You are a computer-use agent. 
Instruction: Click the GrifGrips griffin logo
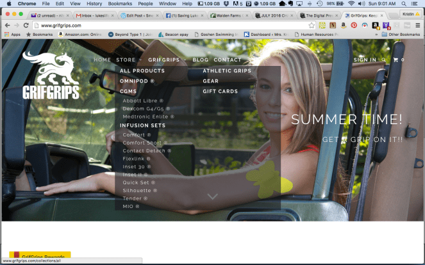tap(51, 75)
